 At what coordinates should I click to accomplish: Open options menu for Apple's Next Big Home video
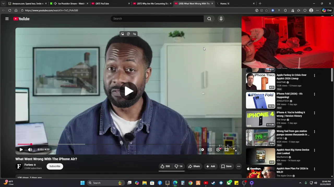click(314, 150)
